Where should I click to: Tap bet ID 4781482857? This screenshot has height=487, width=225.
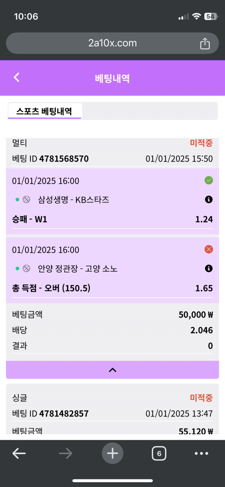click(64, 414)
